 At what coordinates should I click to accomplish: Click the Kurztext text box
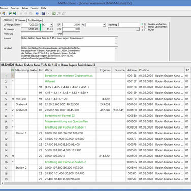click(68, 41)
